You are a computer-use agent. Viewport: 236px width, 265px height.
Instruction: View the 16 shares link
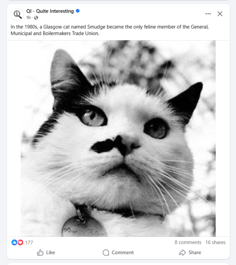point(215,242)
